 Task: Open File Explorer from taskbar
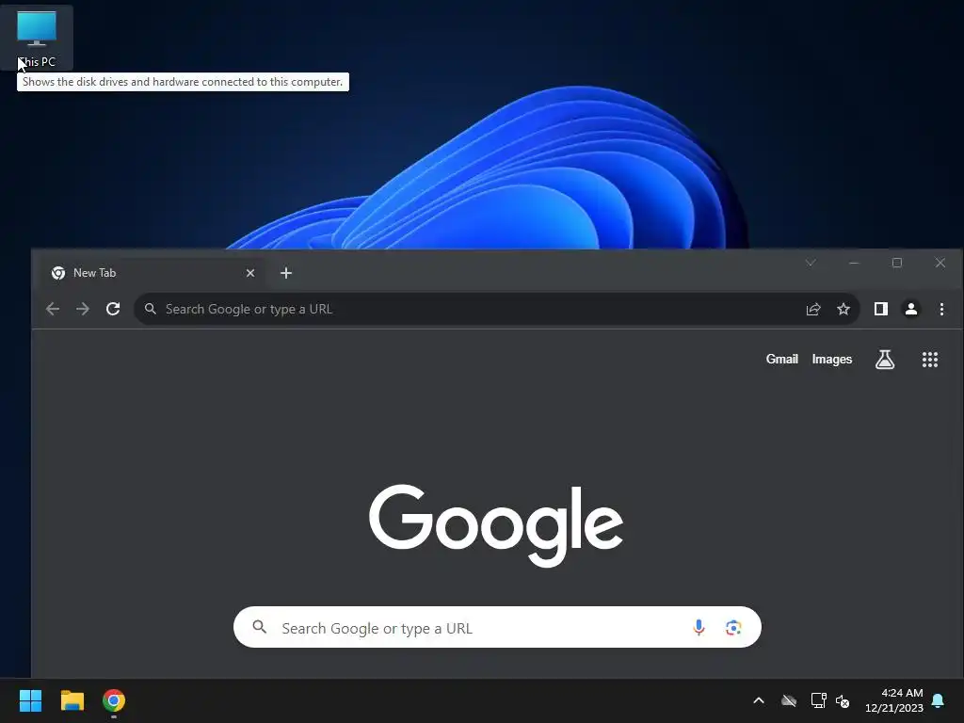pos(72,700)
